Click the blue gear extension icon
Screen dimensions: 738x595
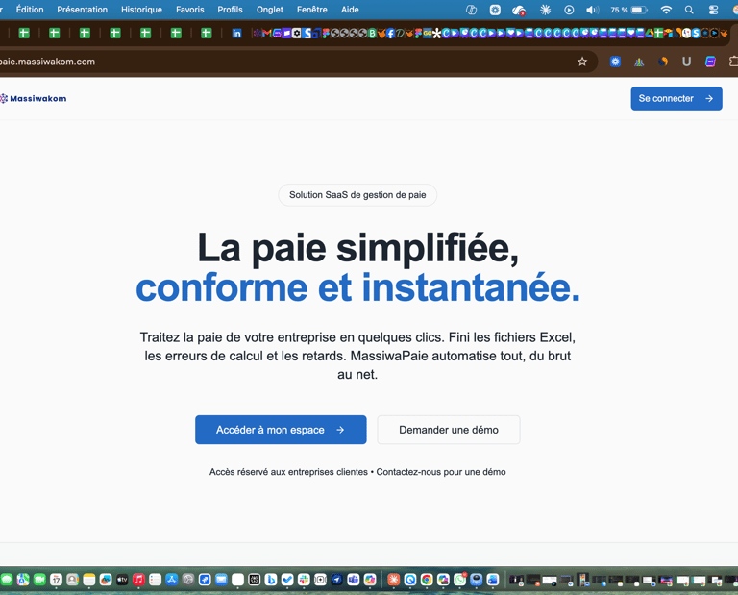click(615, 62)
